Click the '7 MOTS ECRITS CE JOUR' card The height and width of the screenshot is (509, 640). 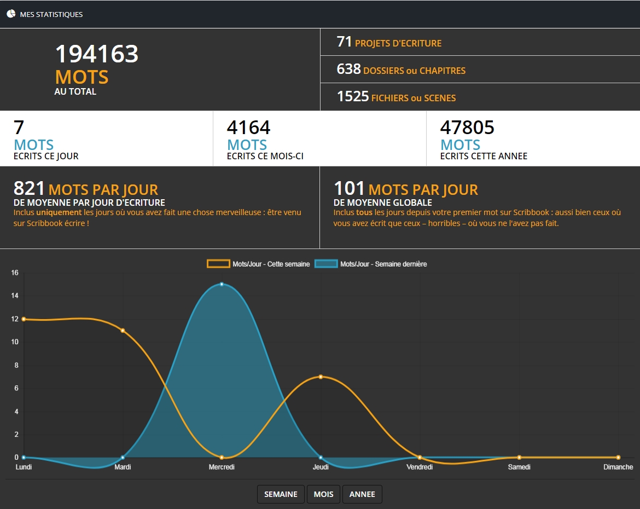pyautogui.click(x=106, y=138)
